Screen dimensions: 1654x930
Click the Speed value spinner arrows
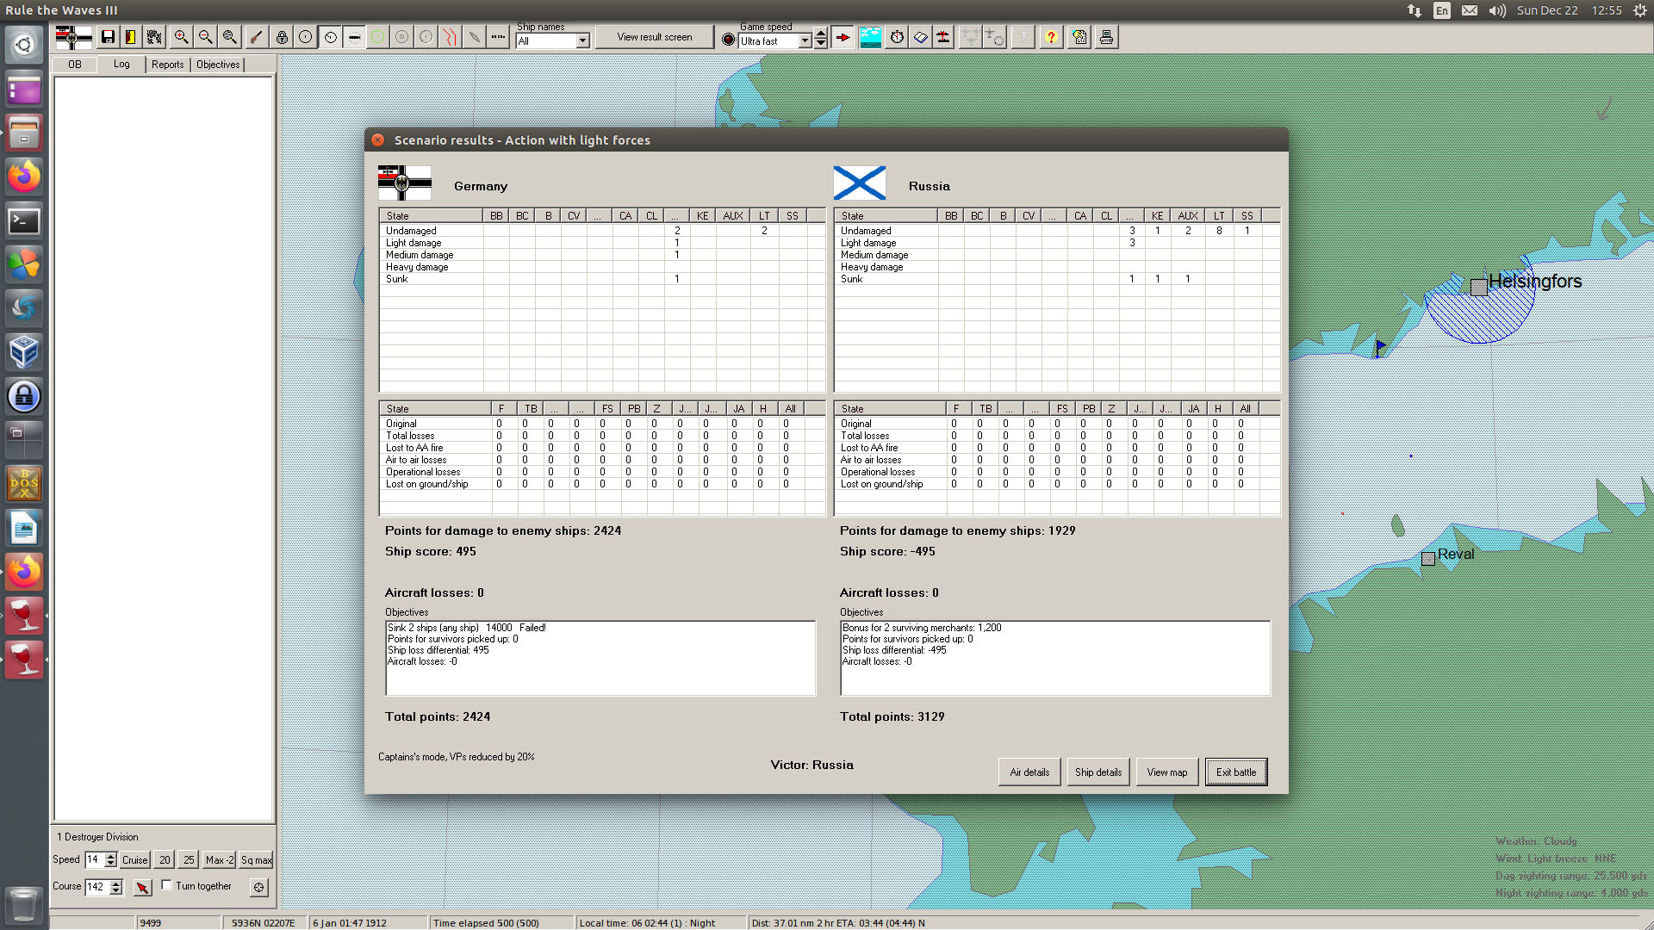(x=110, y=859)
